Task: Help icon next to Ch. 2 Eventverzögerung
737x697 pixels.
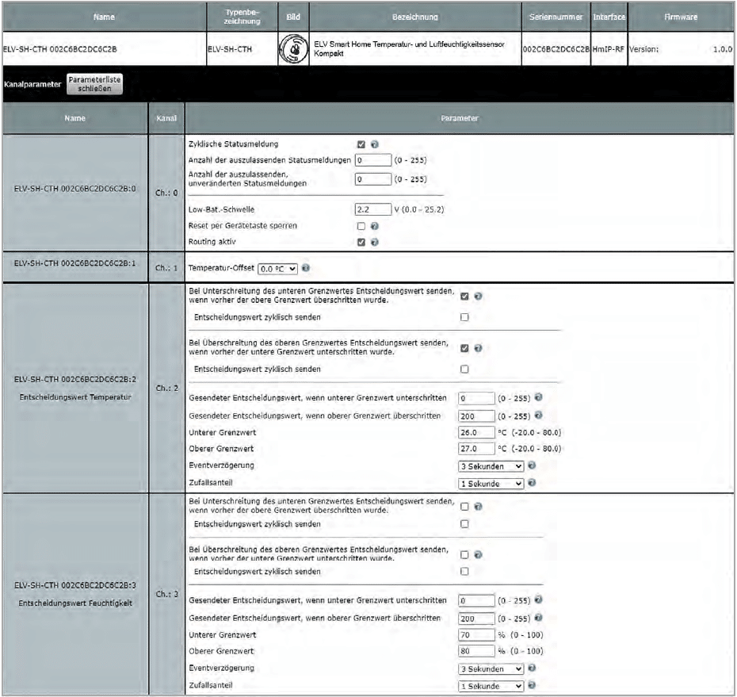Action: click(x=532, y=465)
